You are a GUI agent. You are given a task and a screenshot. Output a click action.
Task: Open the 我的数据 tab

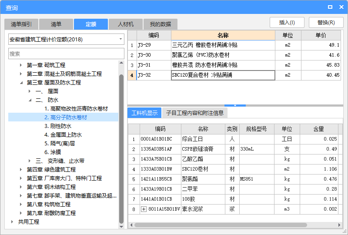(x=161, y=24)
